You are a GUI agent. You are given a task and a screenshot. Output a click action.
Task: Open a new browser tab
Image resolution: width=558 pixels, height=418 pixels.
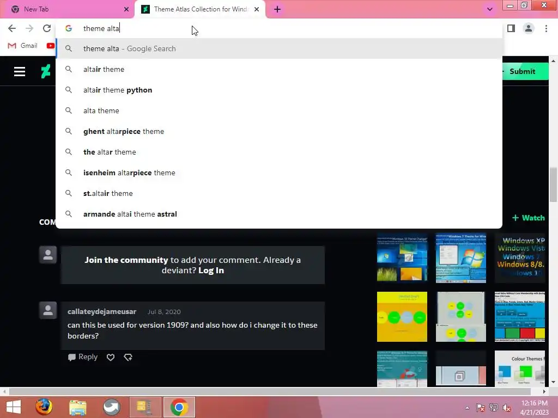(x=277, y=9)
